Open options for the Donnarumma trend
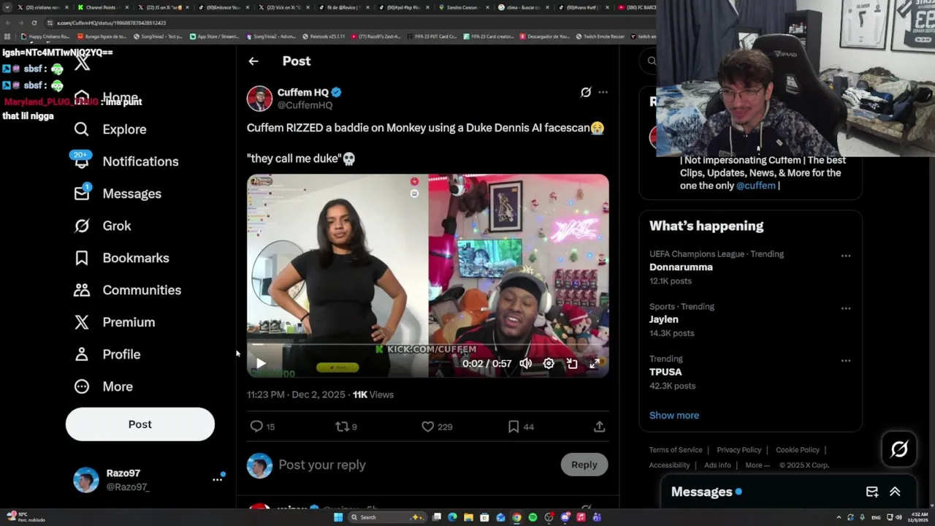 [845, 256]
